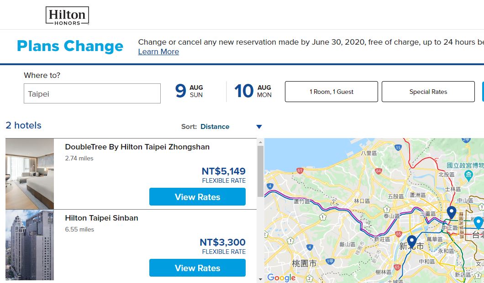Image resolution: width=484 pixels, height=283 pixels.
Task: Open the check-in date 9 Aug
Action: tap(189, 91)
